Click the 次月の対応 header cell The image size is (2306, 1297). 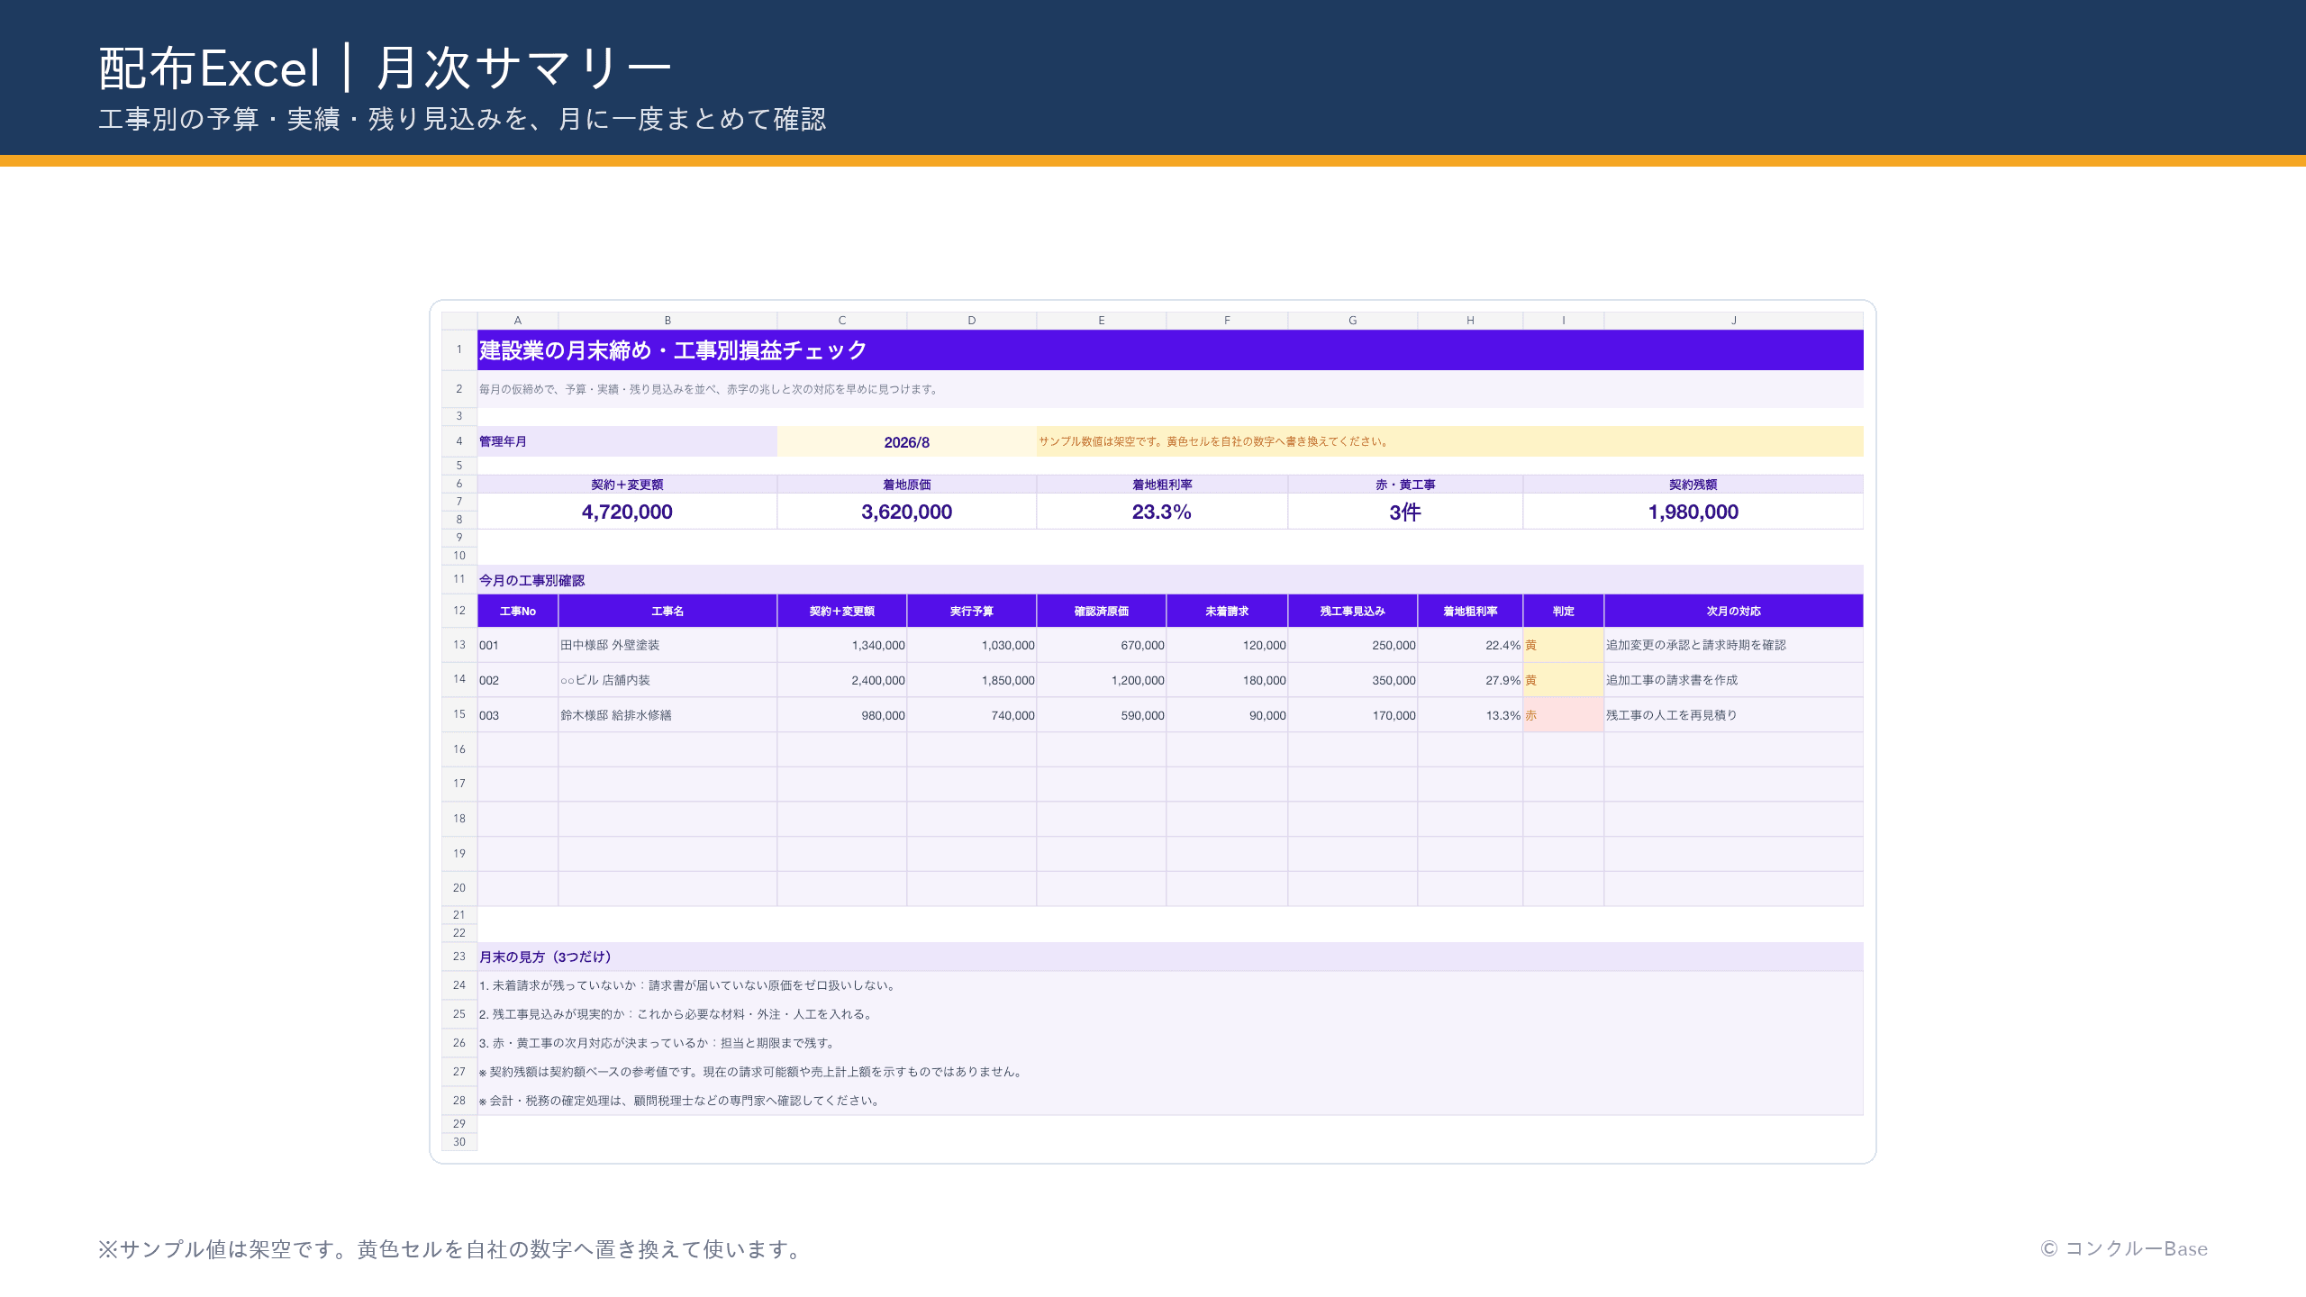click(1733, 611)
